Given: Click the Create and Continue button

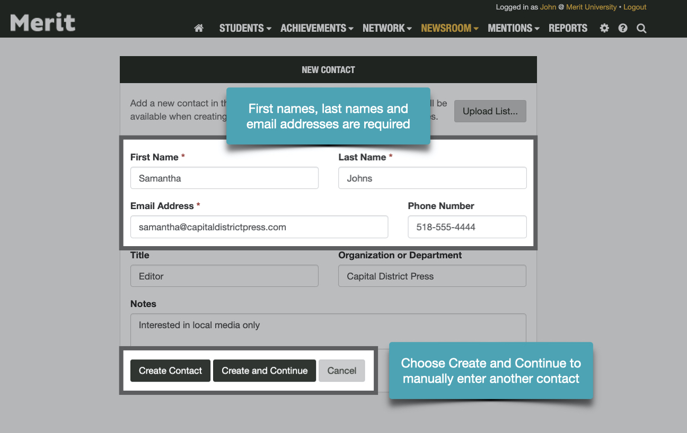Looking at the screenshot, I should pyautogui.click(x=265, y=371).
